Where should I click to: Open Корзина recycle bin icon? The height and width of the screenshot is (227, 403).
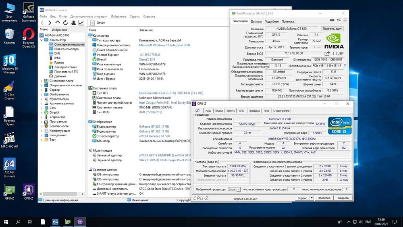[x=10, y=36]
